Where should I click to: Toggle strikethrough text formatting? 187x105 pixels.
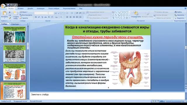click(46, 17)
